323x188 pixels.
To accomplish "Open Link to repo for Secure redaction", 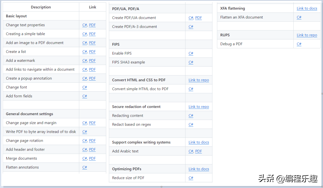I will 199,107.
